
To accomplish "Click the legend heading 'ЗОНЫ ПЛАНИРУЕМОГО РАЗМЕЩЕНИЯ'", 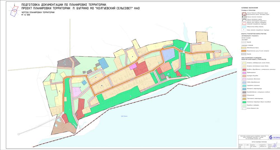I will point(251,58).
